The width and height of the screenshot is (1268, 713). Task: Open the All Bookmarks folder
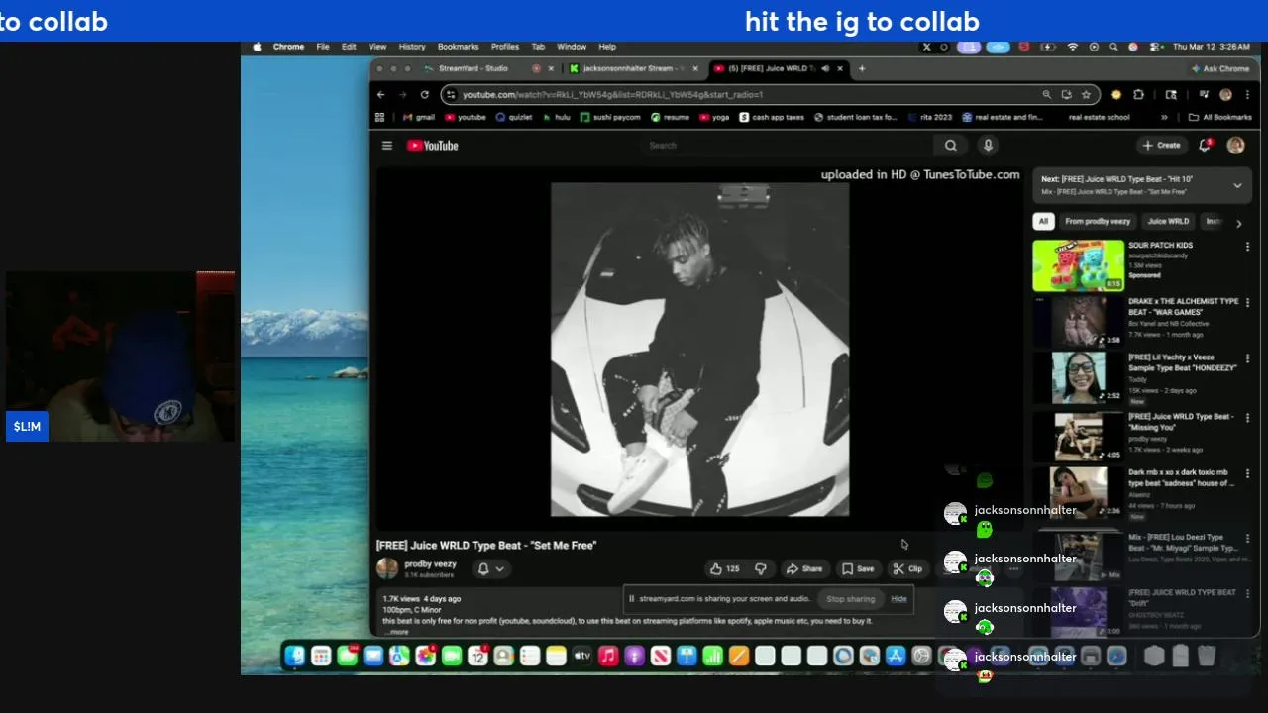pyautogui.click(x=1220, y=117)
